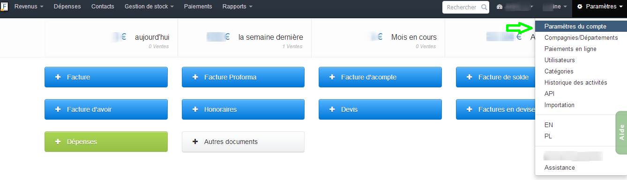
Task: Click plus icon on Devis button
Action: click(332, 109)
